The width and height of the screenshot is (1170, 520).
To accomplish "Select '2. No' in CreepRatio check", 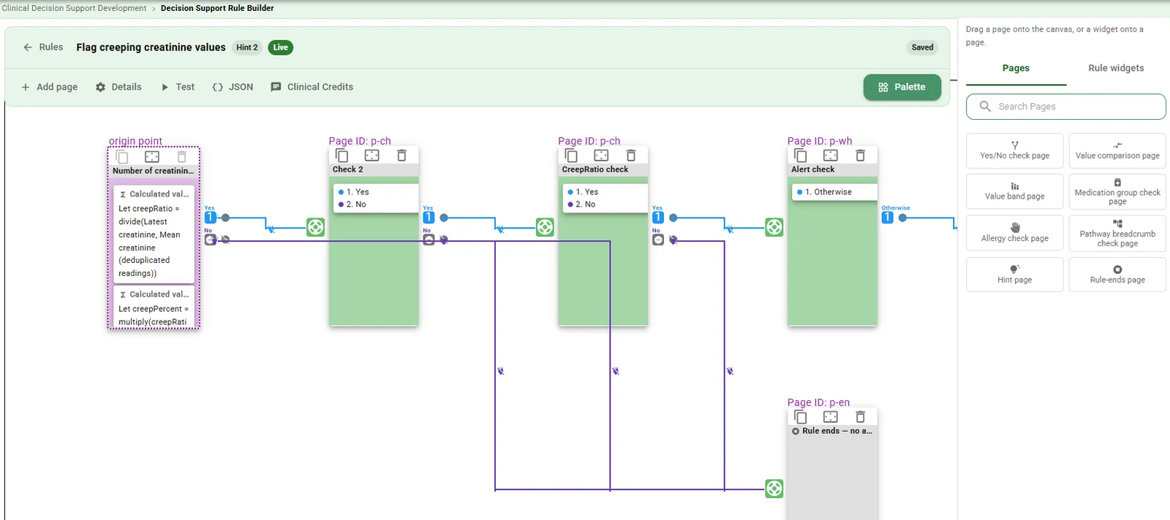I will [605, 204].
